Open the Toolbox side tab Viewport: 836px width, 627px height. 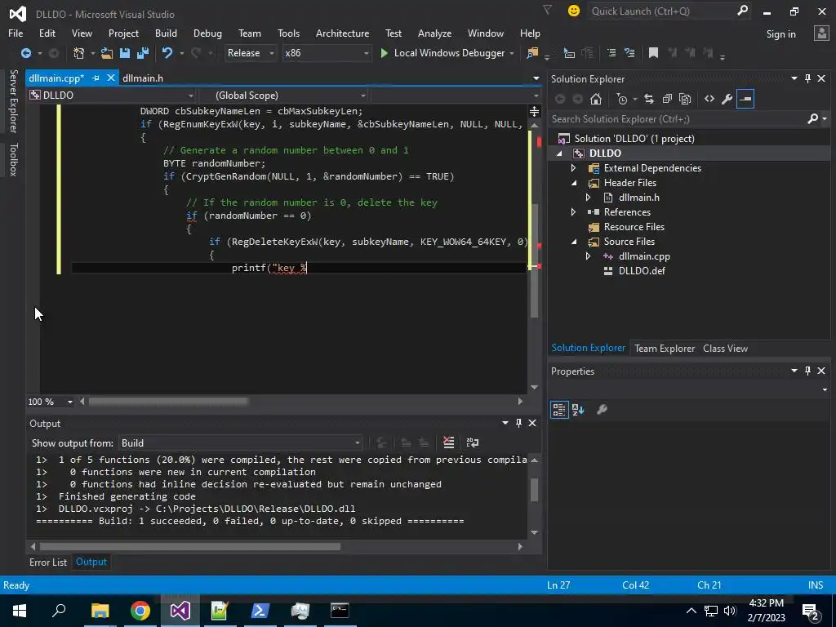[x=13, y=159]
